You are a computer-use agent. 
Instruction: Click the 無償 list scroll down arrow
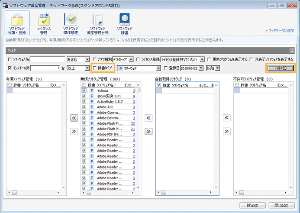click(x=138, y=187)
